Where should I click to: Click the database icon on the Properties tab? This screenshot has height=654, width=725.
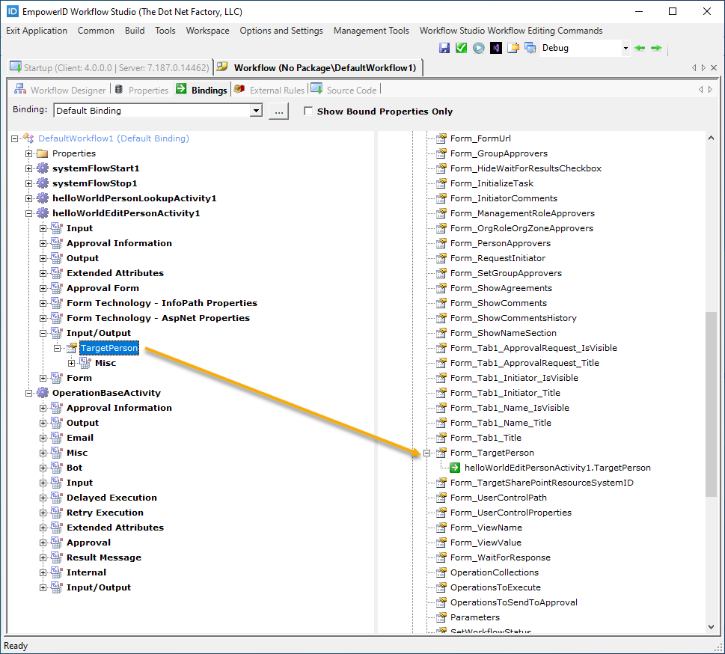[118, 89]
